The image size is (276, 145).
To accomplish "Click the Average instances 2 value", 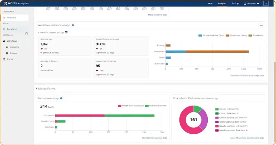I will [41, 66].
